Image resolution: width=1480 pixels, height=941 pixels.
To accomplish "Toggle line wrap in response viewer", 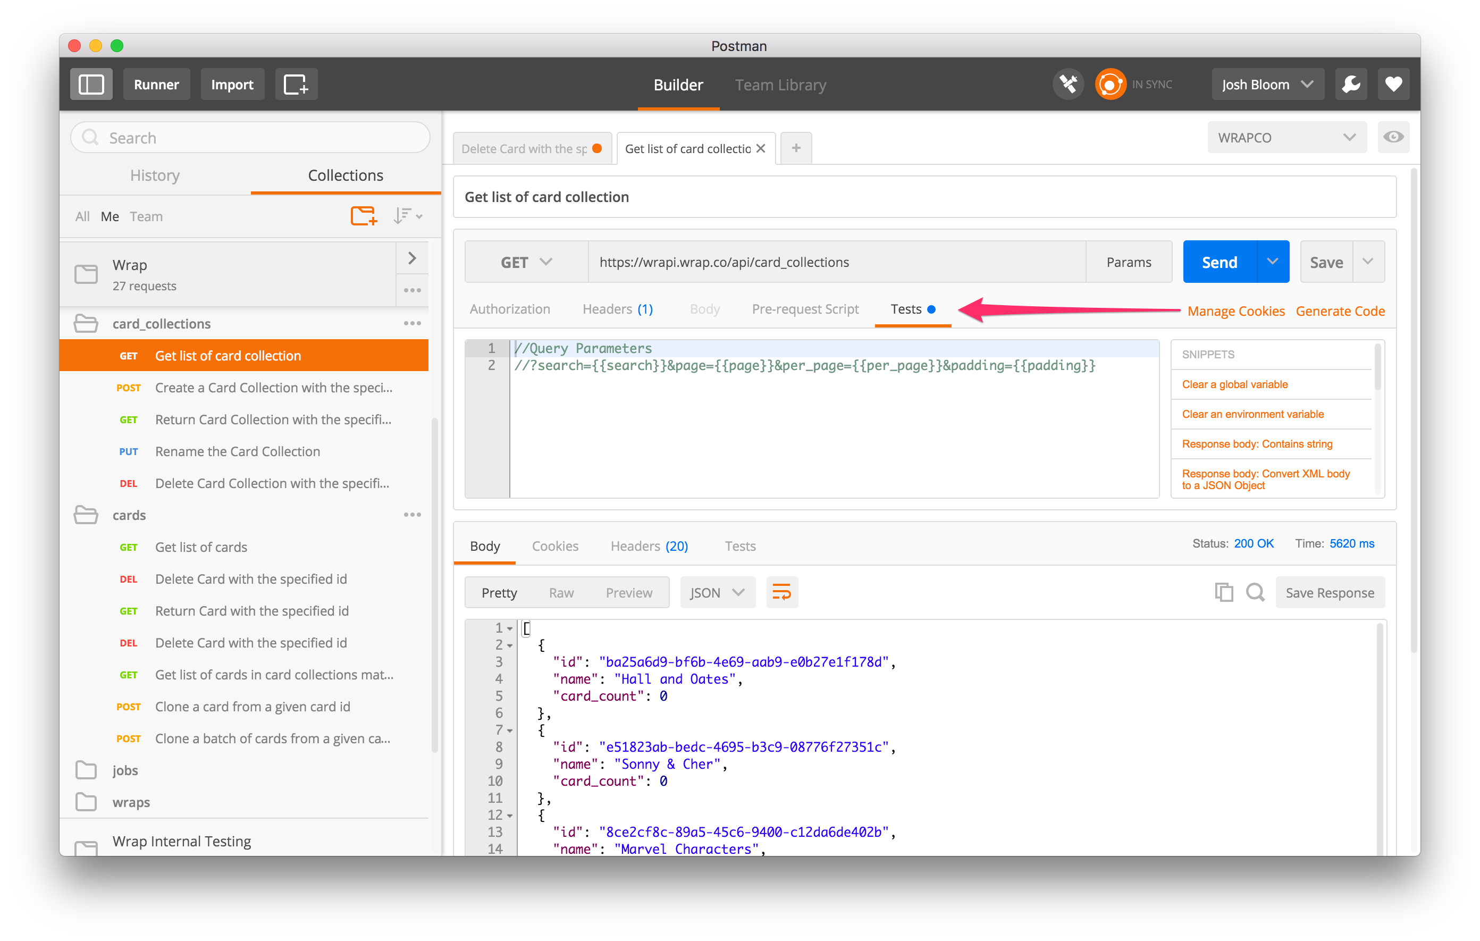I will pos(782,592).
